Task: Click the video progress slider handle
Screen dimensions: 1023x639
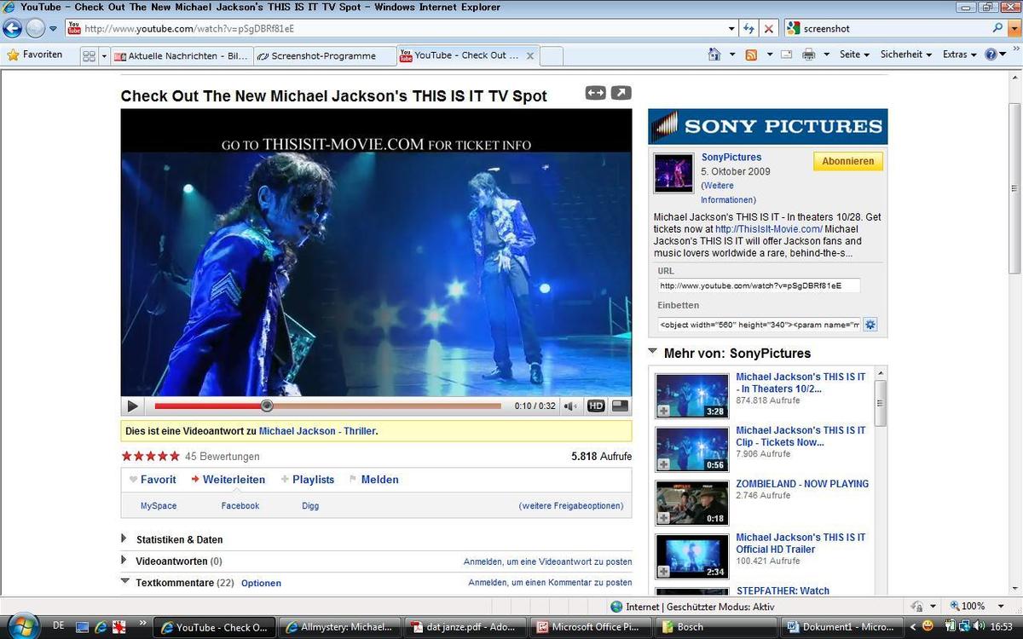Action: 267,406
